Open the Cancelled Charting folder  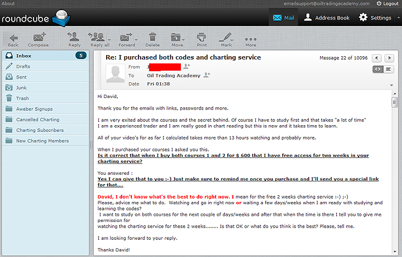[x=46, y=120]
